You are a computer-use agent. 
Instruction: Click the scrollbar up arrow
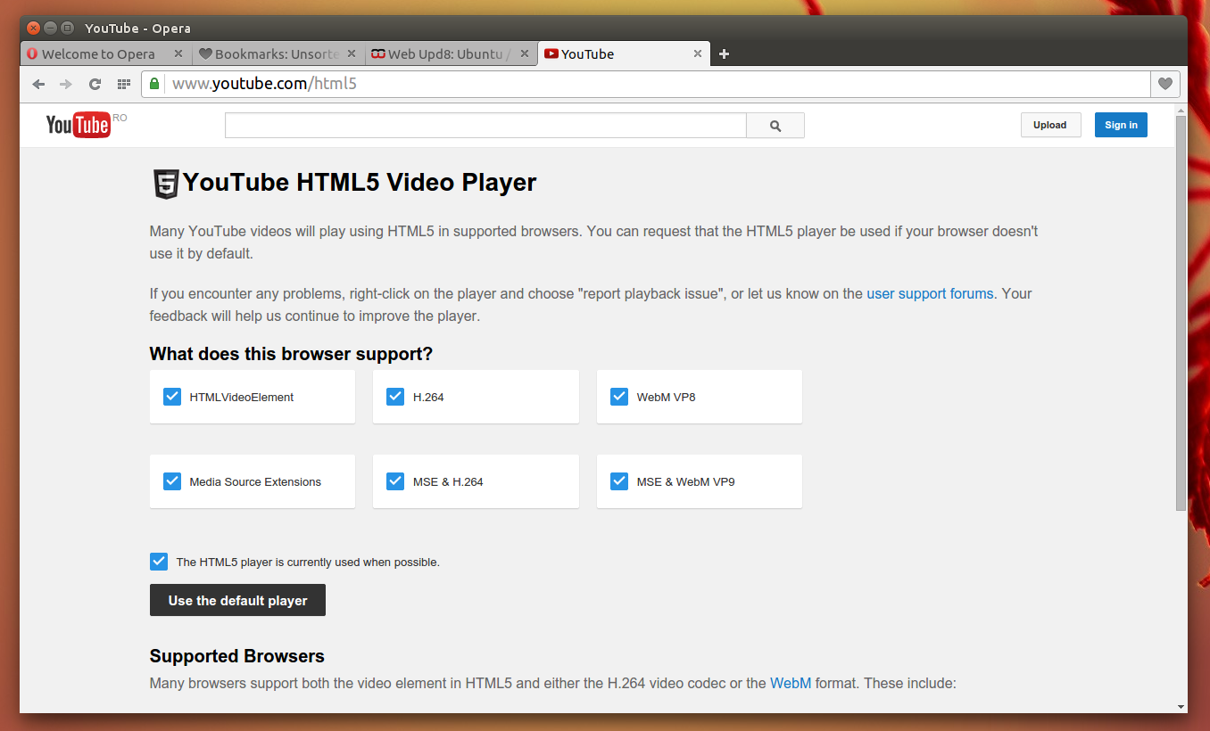coord(1181,110)
